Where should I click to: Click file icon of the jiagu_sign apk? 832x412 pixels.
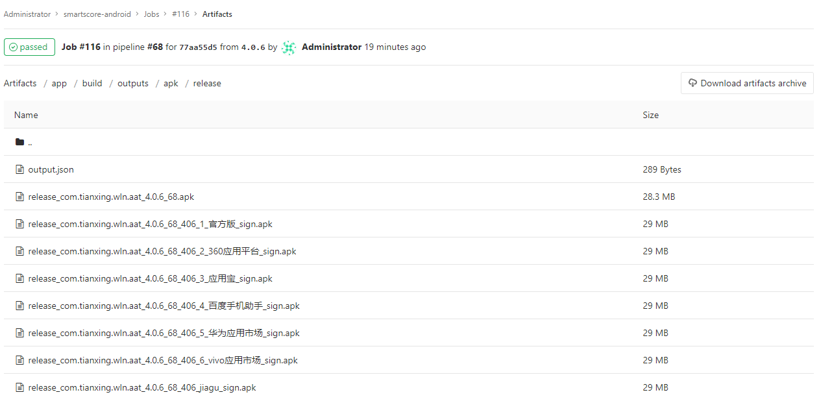pyautogui.click(x=19, y=387)
